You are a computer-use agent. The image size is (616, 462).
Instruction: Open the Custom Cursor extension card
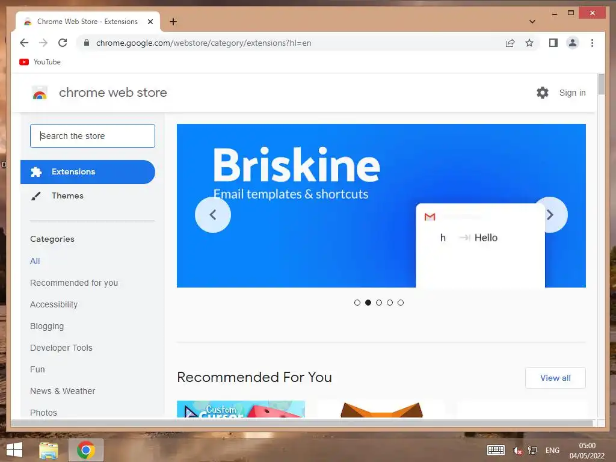coord(241,409)
